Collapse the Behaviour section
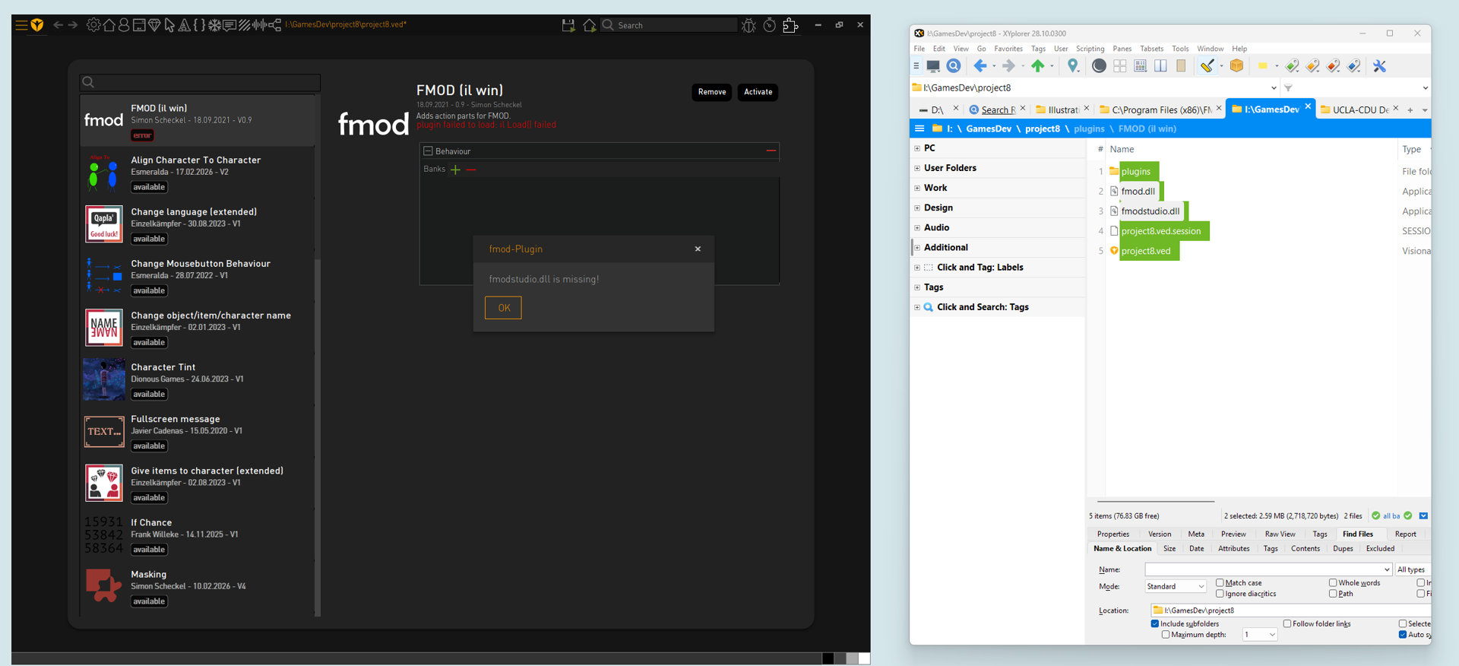Image resolution: width=1459 pixels, height=666 pixels. click(x=428, y=151)
